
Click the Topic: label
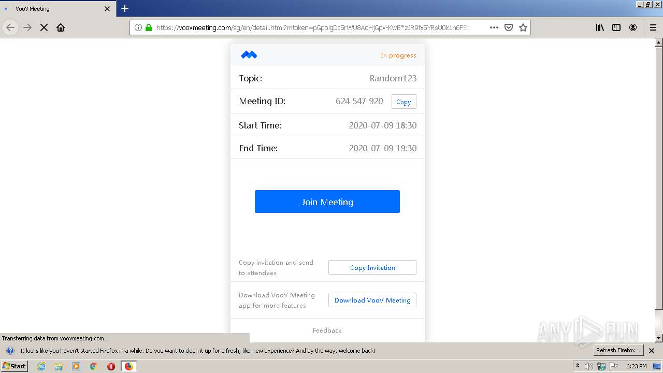coord(251,78)
